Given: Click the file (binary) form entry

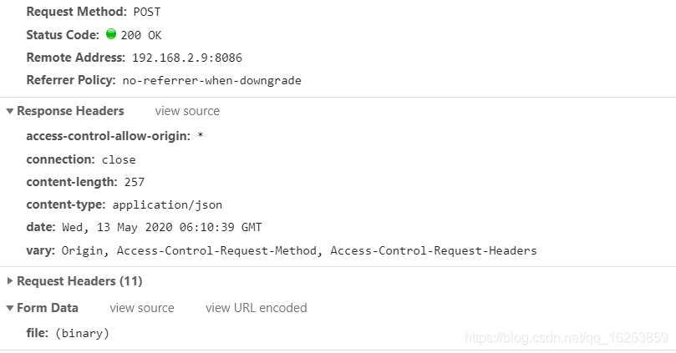Looking at the screenshot, I should coord(68,333).
